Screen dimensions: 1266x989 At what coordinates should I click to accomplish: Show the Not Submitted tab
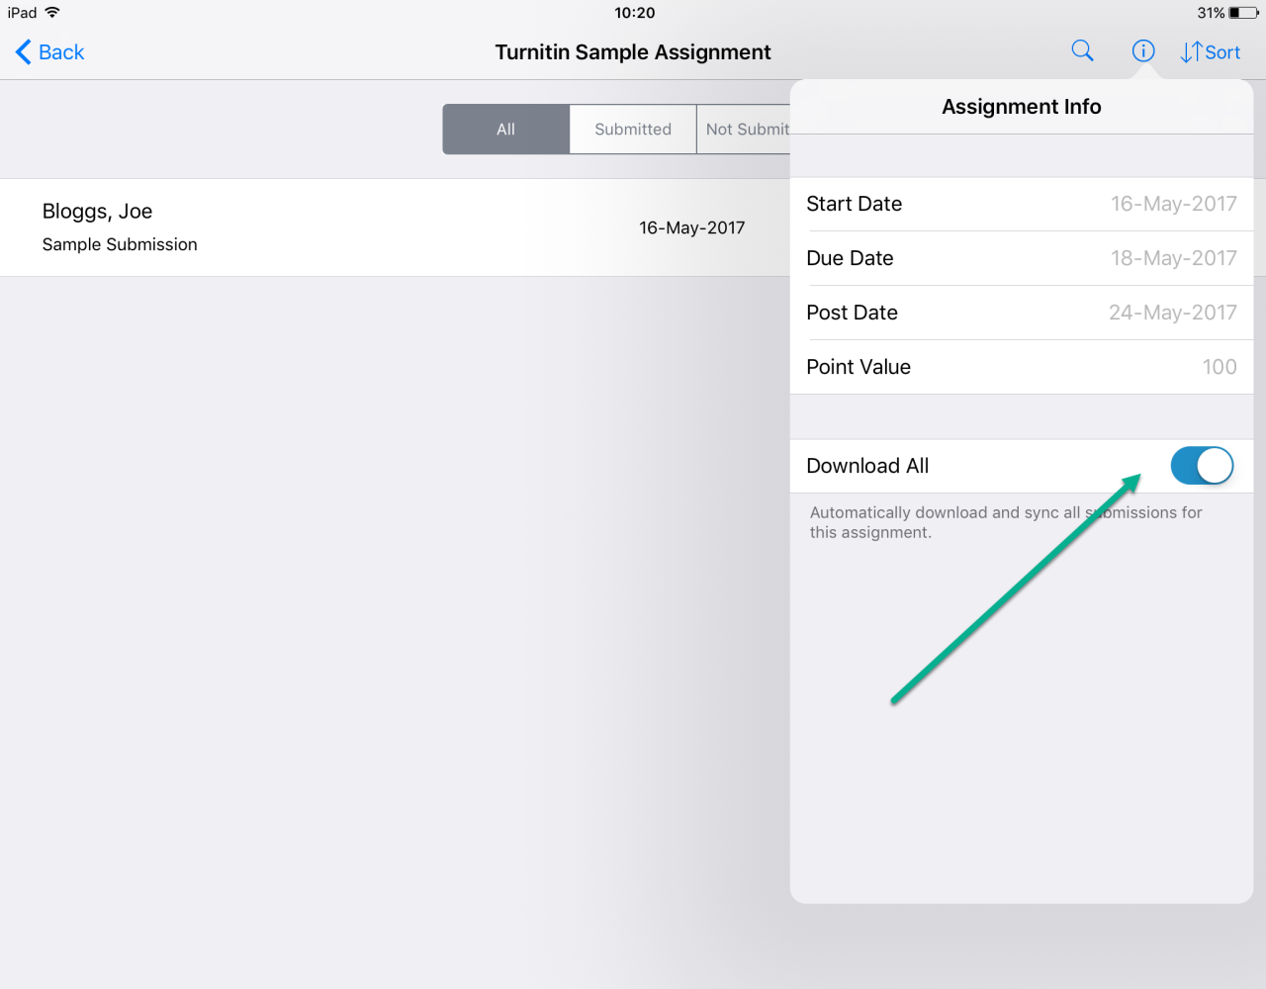[x=746, y=130]
